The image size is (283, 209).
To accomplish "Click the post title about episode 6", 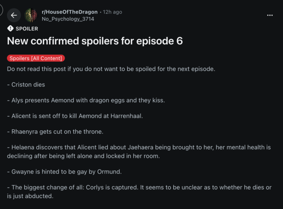I will (95, 41).
